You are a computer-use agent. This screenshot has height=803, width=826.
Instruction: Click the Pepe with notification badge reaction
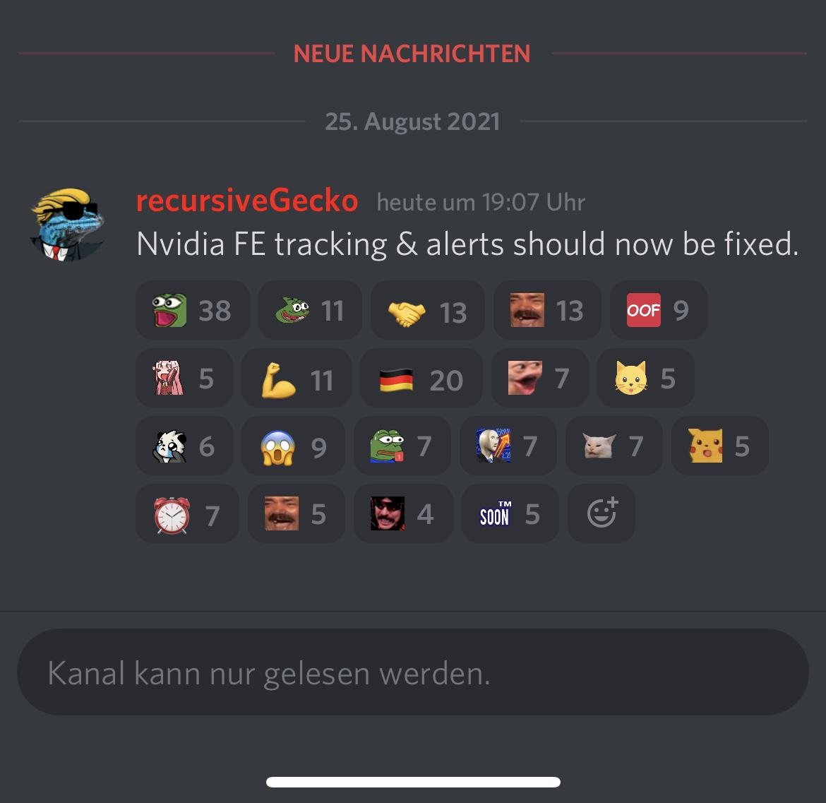pyautogui.click(x=402, y=446)
